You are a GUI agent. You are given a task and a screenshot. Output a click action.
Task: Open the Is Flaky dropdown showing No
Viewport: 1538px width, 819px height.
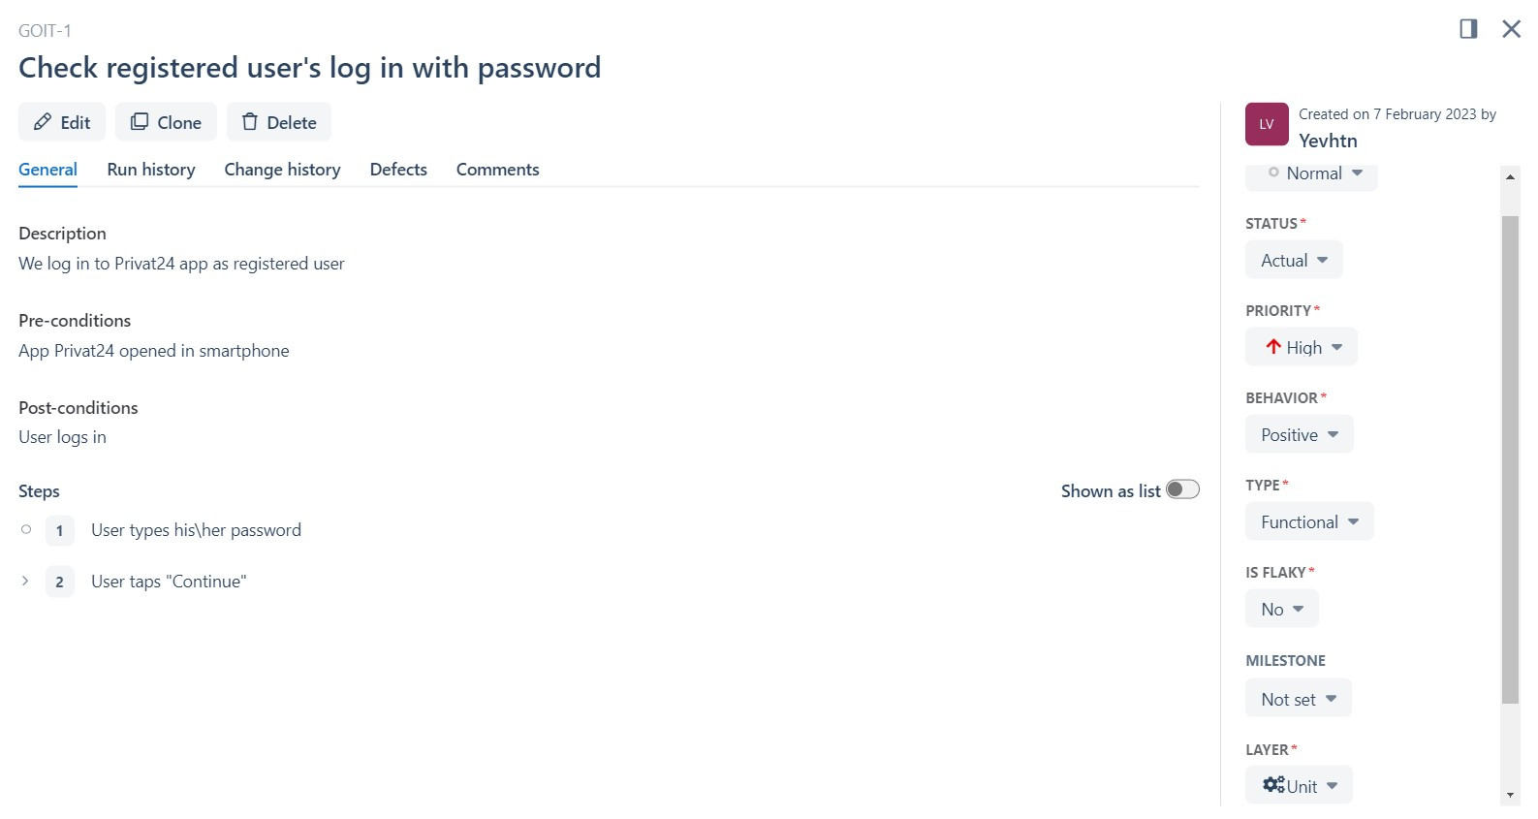click(x=1281, y=609)
